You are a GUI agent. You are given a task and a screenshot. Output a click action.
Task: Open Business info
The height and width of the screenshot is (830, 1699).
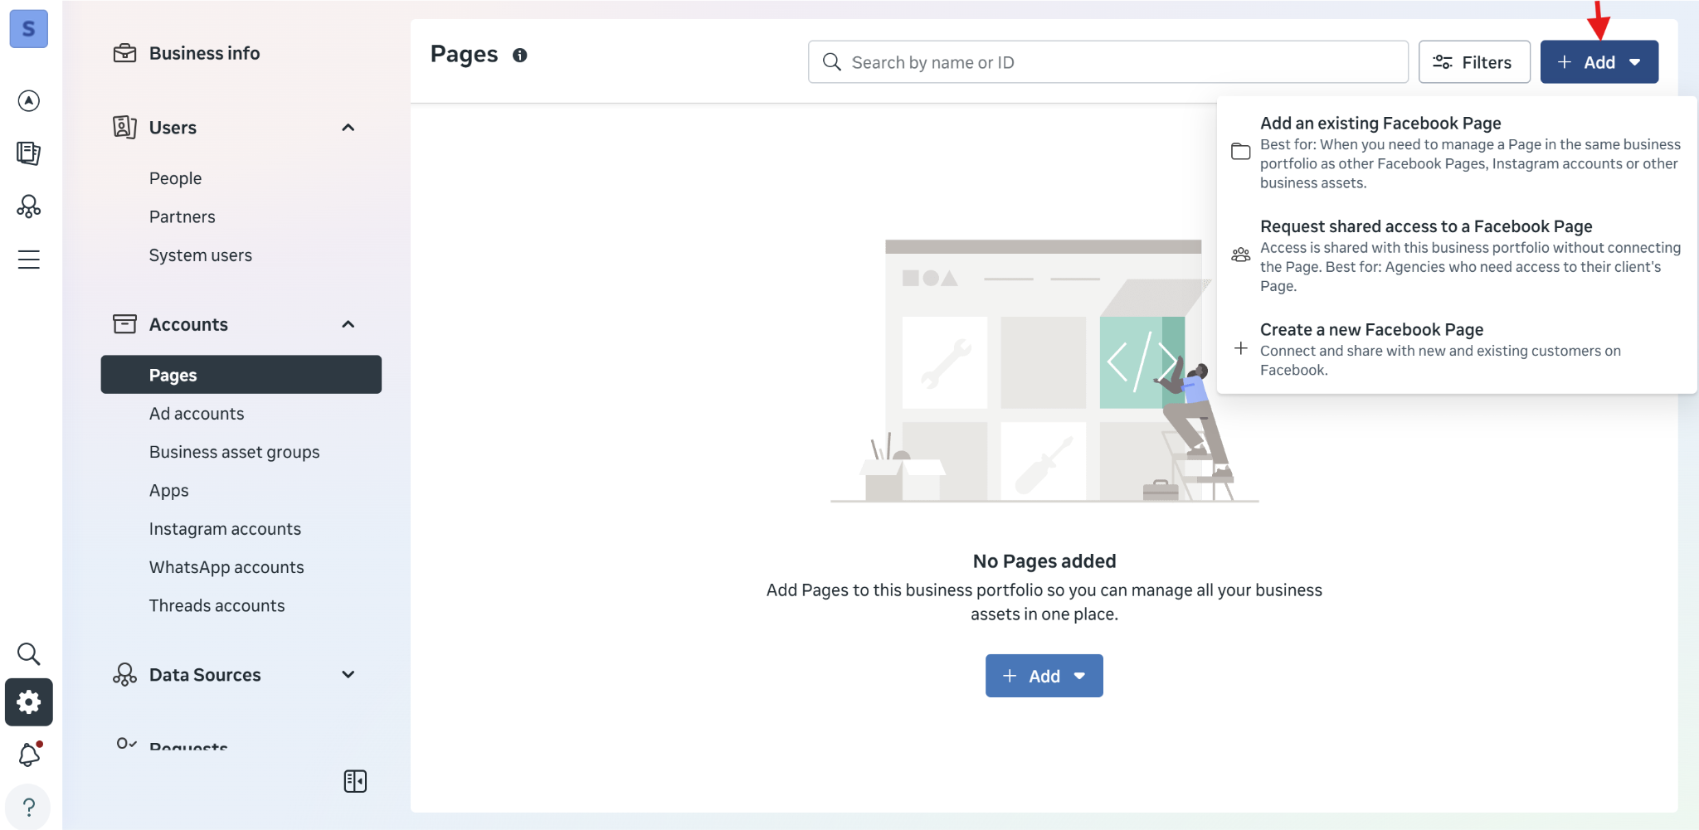tap(204, 53)
